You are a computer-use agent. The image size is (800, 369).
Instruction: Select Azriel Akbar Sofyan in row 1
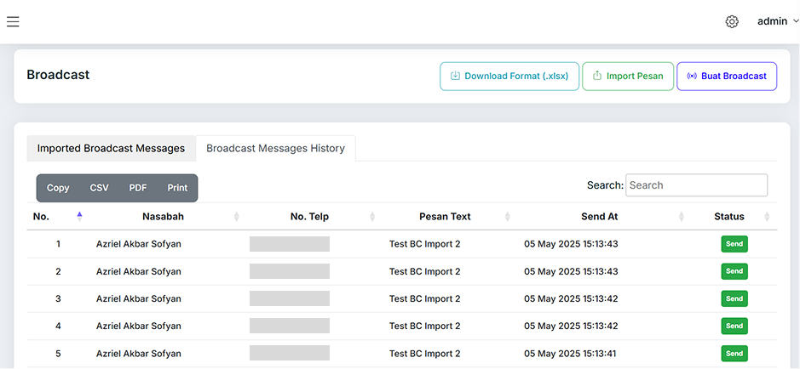[138, 244]
